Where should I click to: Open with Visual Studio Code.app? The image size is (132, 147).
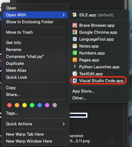point(98,81)
